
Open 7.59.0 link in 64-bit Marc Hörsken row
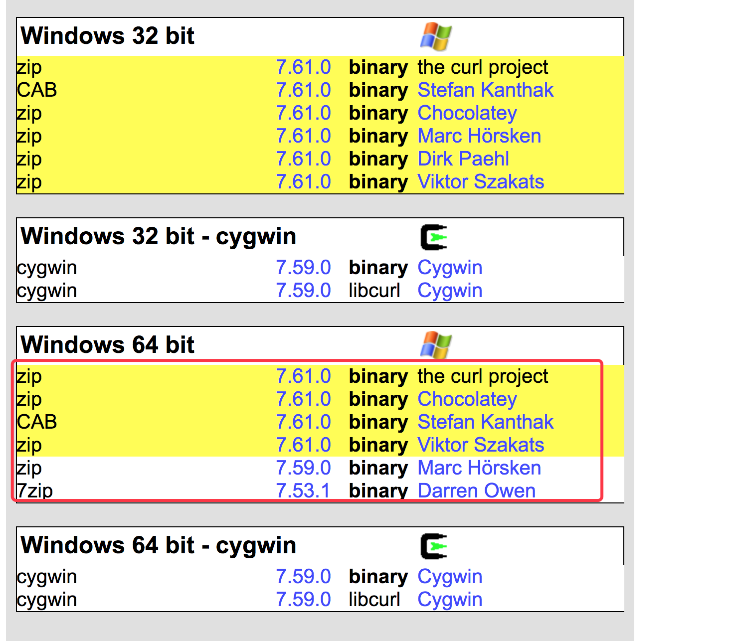pyautogui.click(x=304, y=468)
